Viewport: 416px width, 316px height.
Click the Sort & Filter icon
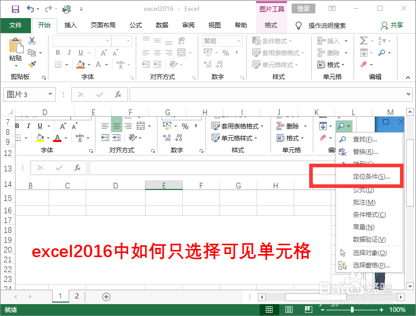(x=382, y=41)
